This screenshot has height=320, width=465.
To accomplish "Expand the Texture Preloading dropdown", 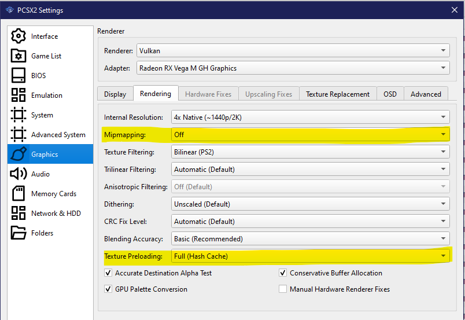I will [x=311, y=256].
